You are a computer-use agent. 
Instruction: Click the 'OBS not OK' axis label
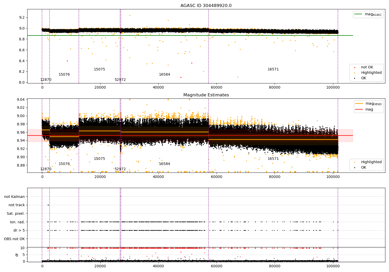pyautogui.click(x=14, y=239)
